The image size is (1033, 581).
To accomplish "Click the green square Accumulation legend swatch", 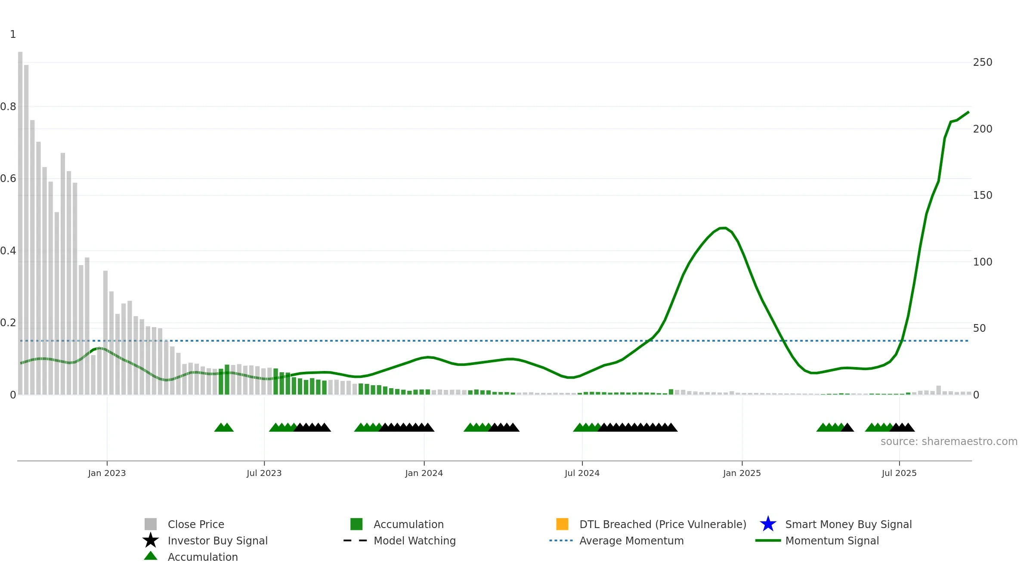I will pyautogui.click(x=356, y=524).
